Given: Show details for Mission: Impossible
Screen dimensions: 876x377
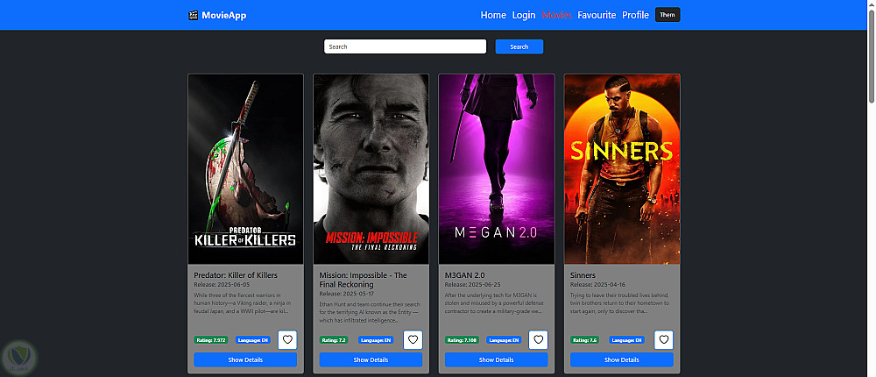Looking at the screenshot, I should pos(371,359).
